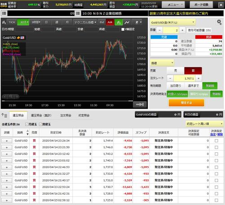Image resolution: width=225 pixels, height=205 pixels.
Task: Expand details for the 1,730.7 position row
Action: 7,187
